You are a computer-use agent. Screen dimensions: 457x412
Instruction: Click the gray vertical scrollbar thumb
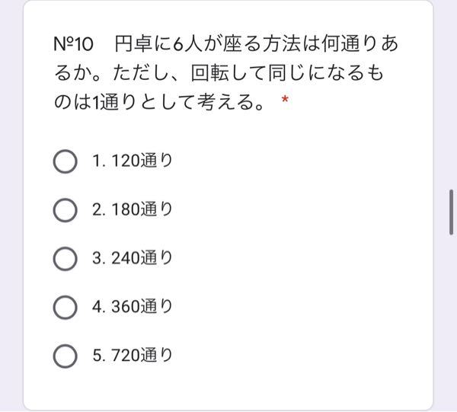451,212
